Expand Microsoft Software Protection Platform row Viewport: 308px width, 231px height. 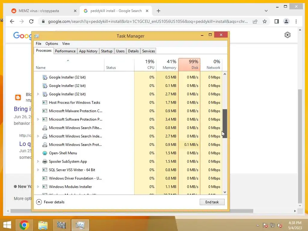coord(38,119)
